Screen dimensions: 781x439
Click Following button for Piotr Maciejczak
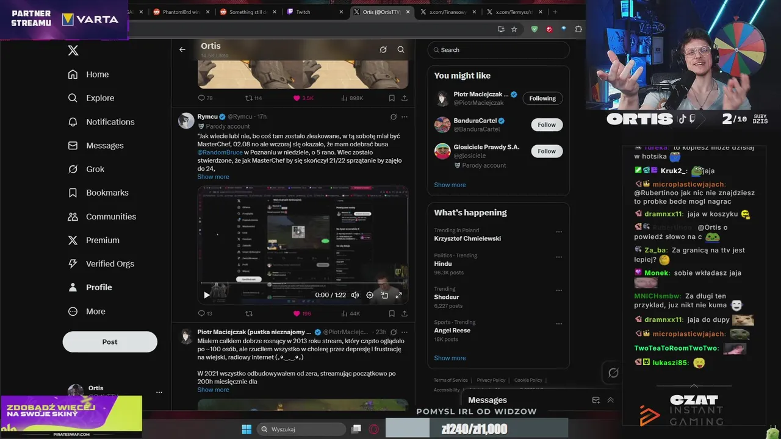pyautogui.click(x=542, y=98)
